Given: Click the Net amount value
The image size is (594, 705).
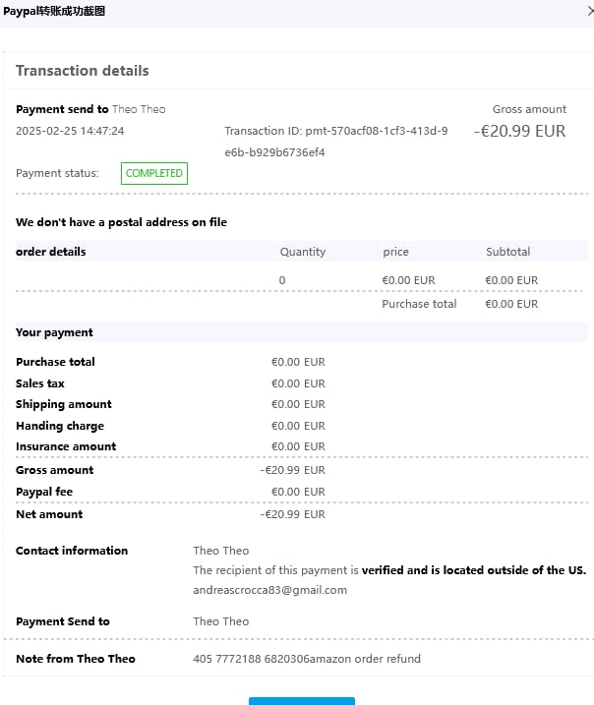Looking at the screenshot, I should tap(292, 514).
